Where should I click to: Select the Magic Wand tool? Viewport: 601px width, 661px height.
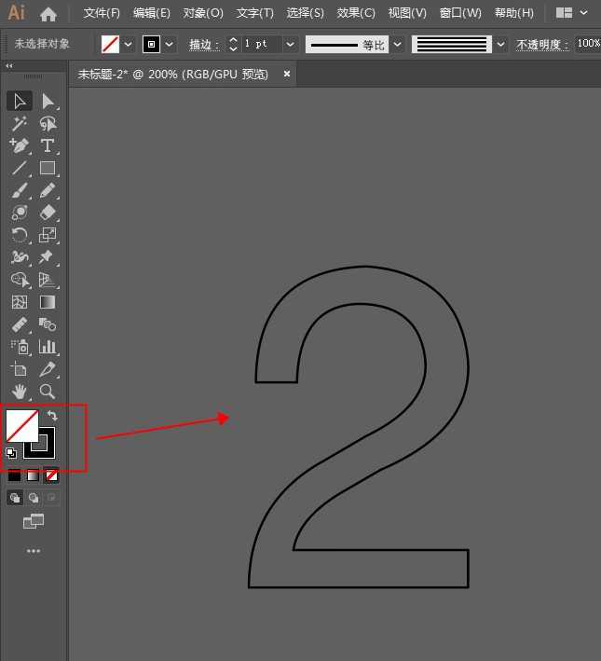[19, 123]
